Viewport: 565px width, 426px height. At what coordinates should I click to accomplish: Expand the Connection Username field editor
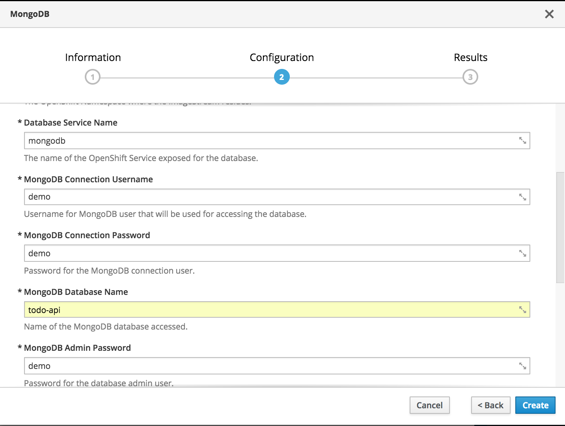[522, 197]
